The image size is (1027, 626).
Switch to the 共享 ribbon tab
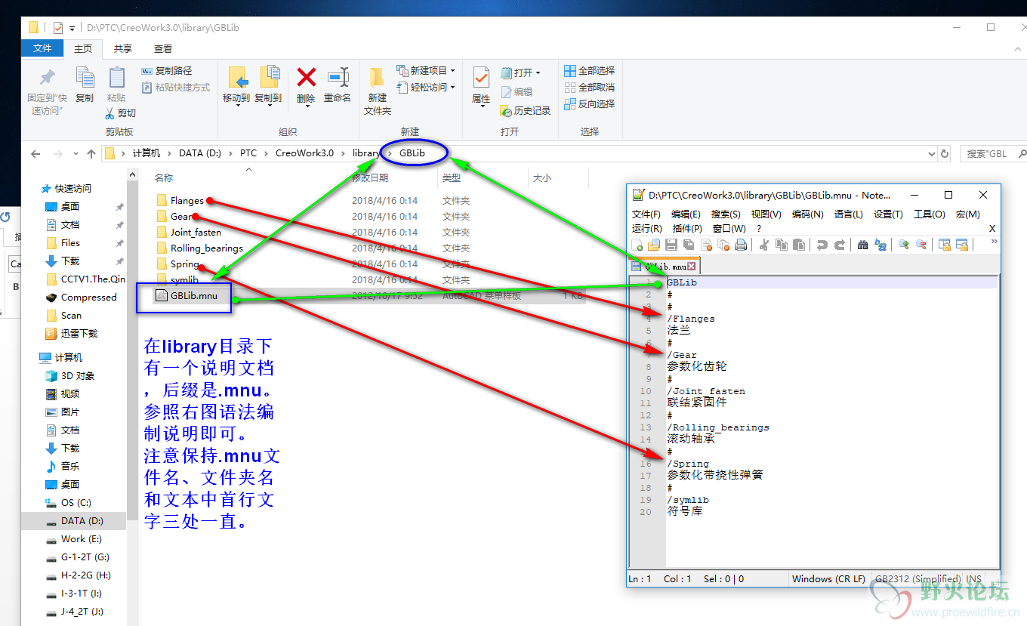point(123,48)
